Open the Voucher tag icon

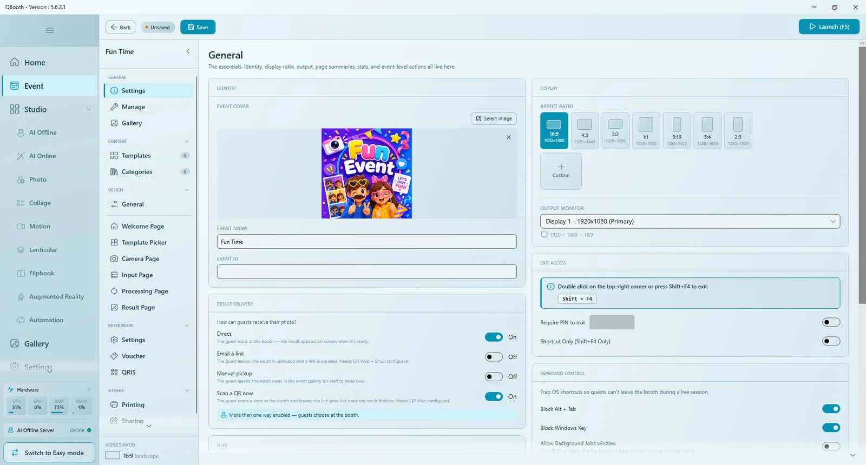tap(114, 356)
